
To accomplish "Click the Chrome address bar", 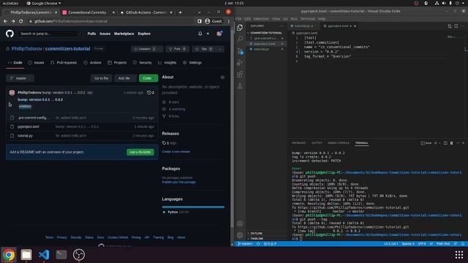I will [110, 21].
